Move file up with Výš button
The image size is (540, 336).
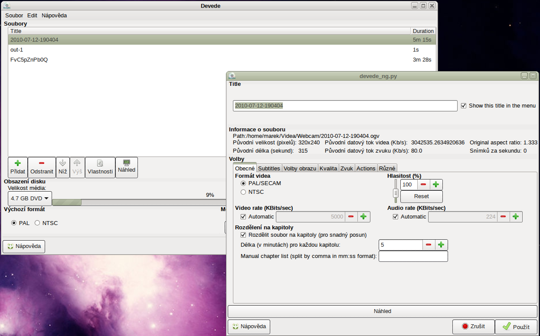(77, 167)
